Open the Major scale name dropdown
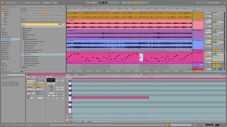This screenshot has width=227, height=127. point(54,2)
